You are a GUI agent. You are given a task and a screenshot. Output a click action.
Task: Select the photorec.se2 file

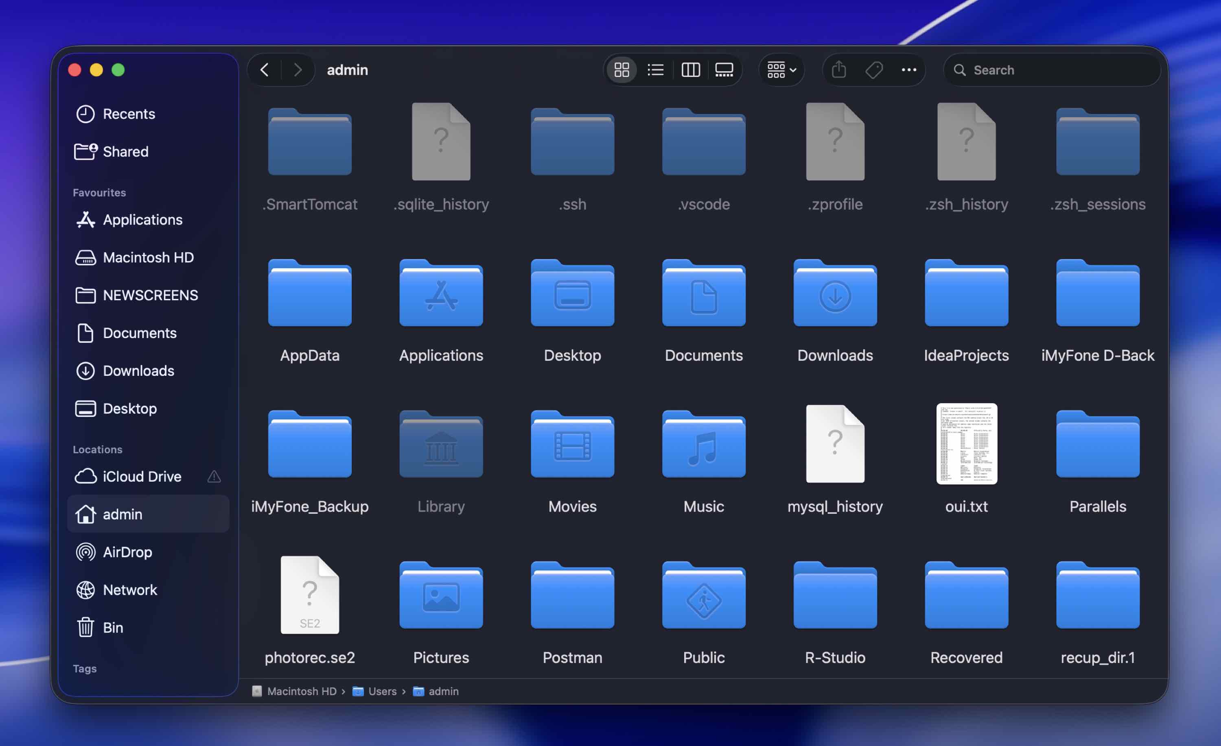(310, 595)
